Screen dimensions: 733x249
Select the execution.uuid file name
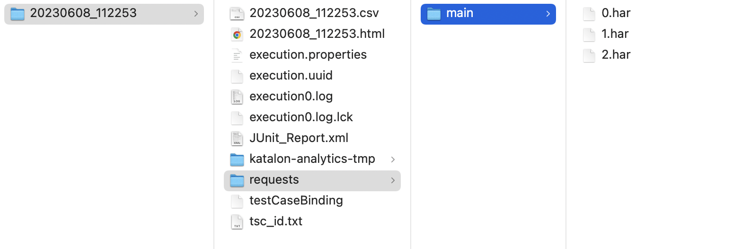pyautogui.click(x=291, y=76)
